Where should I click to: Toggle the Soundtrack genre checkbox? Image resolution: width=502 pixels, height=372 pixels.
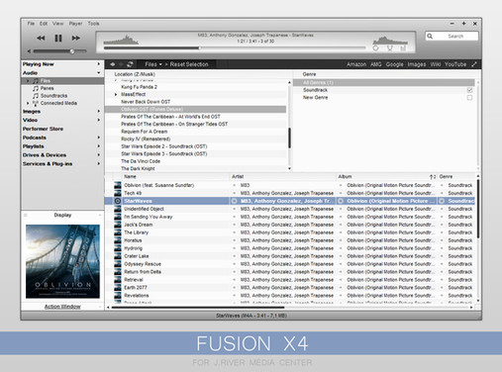tap(469, 90)
